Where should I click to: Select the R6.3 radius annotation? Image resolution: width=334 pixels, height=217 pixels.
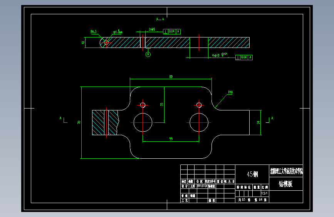point(94,32)
